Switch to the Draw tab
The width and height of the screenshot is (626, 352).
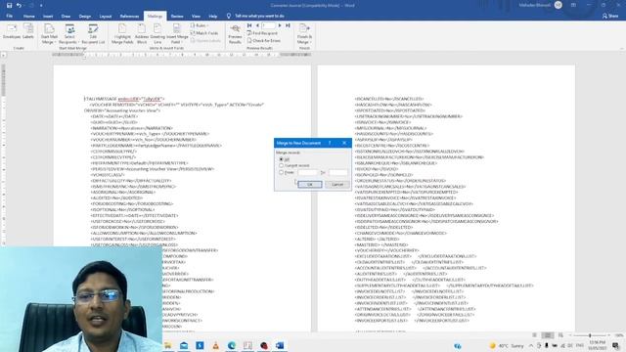point(66,16)
